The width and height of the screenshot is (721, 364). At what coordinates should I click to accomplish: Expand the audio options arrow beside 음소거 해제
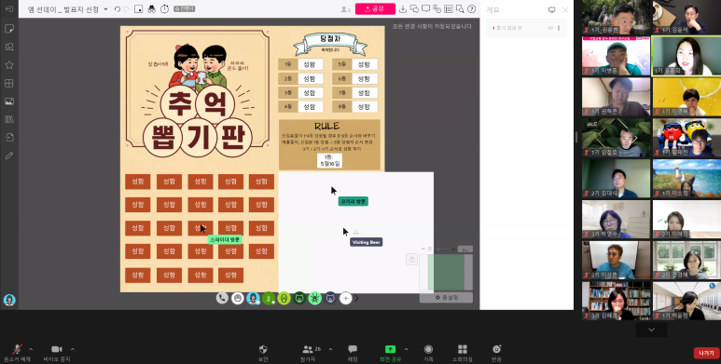31,349
